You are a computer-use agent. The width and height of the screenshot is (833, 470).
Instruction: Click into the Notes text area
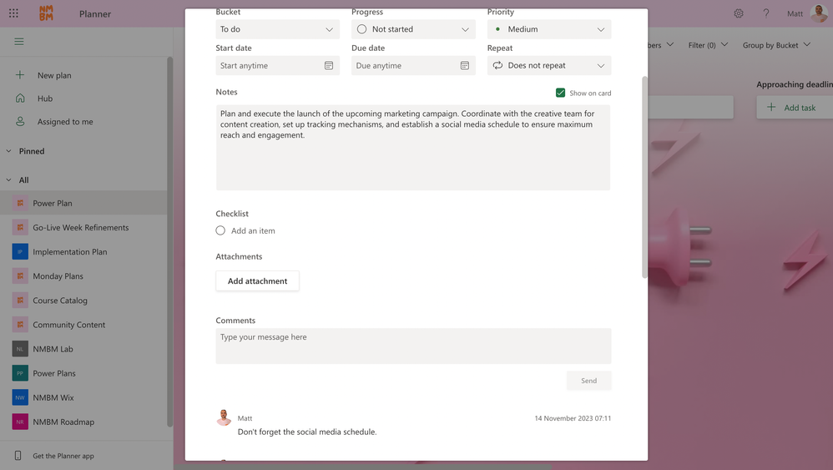click(x=413, y=148)
